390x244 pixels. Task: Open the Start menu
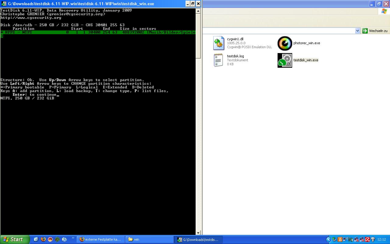pyautogui.click(x=15, y=239)
